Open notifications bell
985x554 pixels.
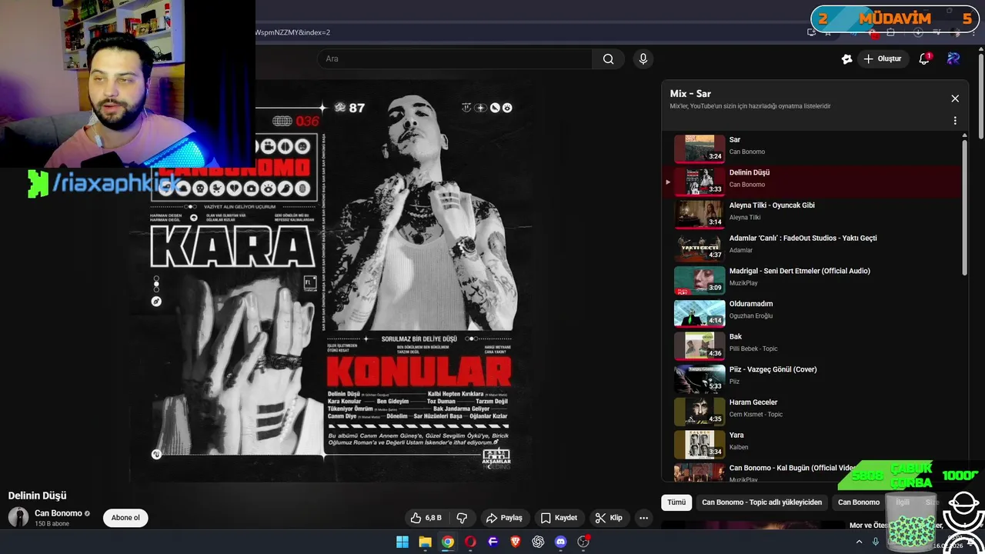(924, 59)
